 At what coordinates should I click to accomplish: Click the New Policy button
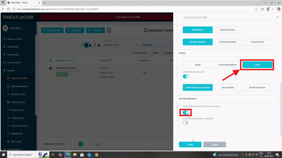pos(75,30)
